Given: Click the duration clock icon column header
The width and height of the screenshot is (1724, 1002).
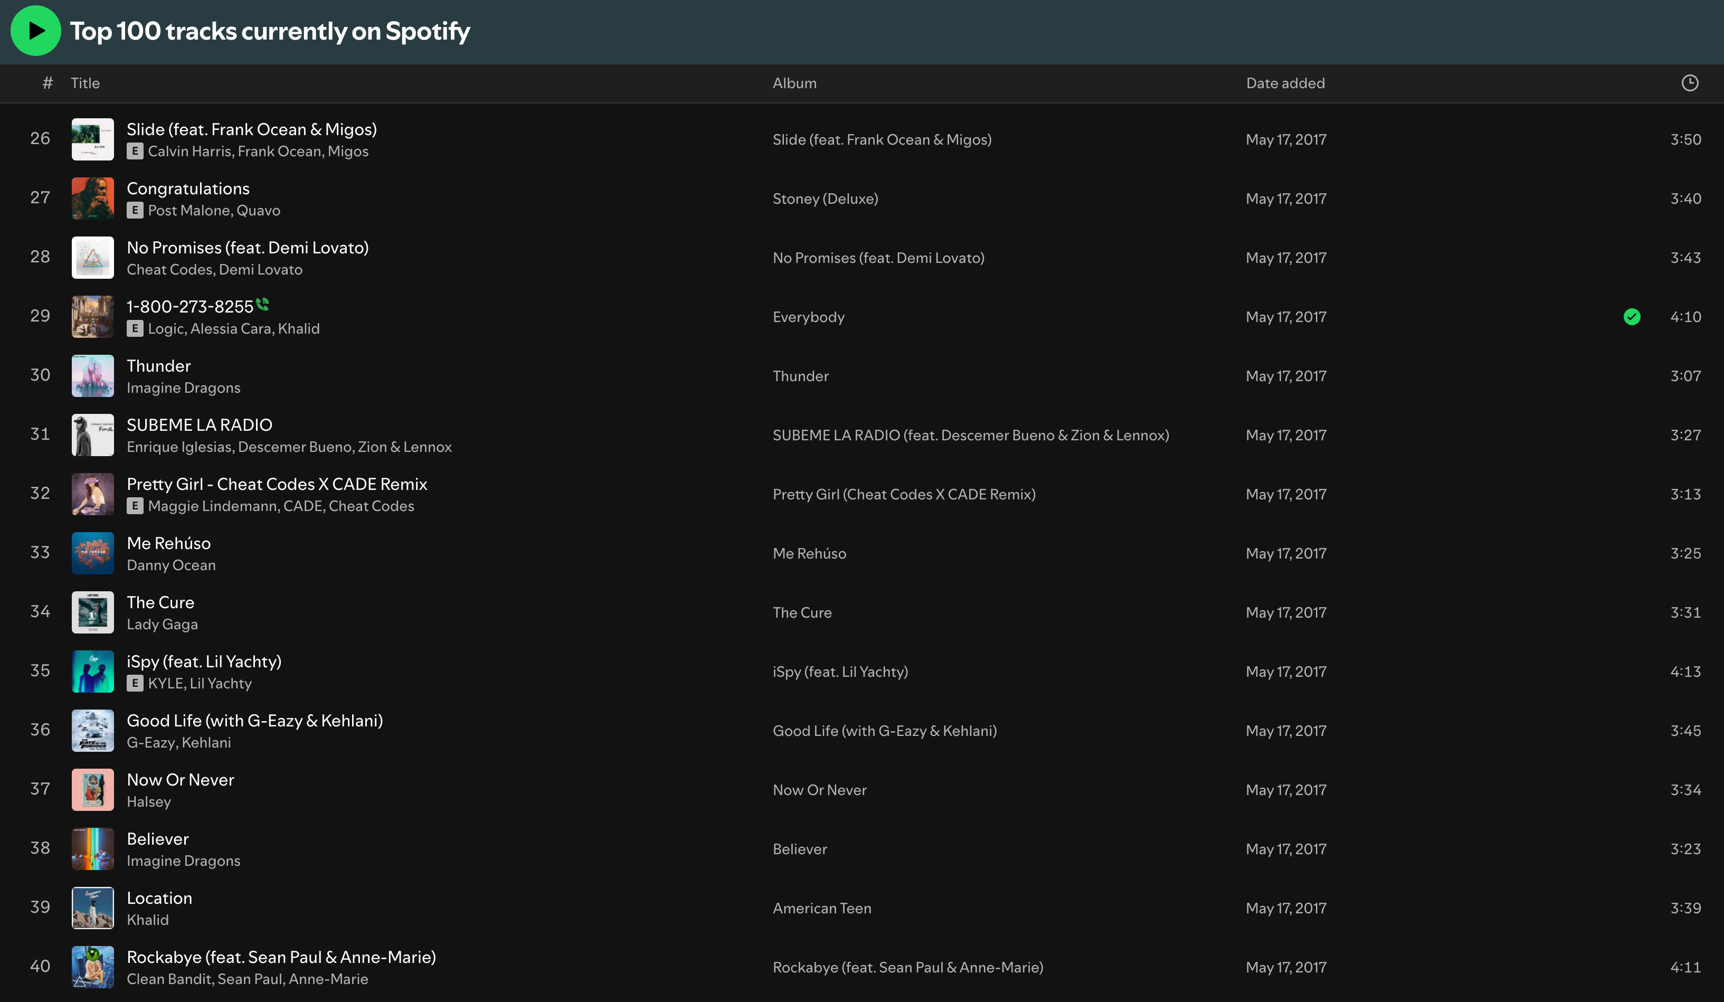Looking at the screenshot, I should (1689, 83).
